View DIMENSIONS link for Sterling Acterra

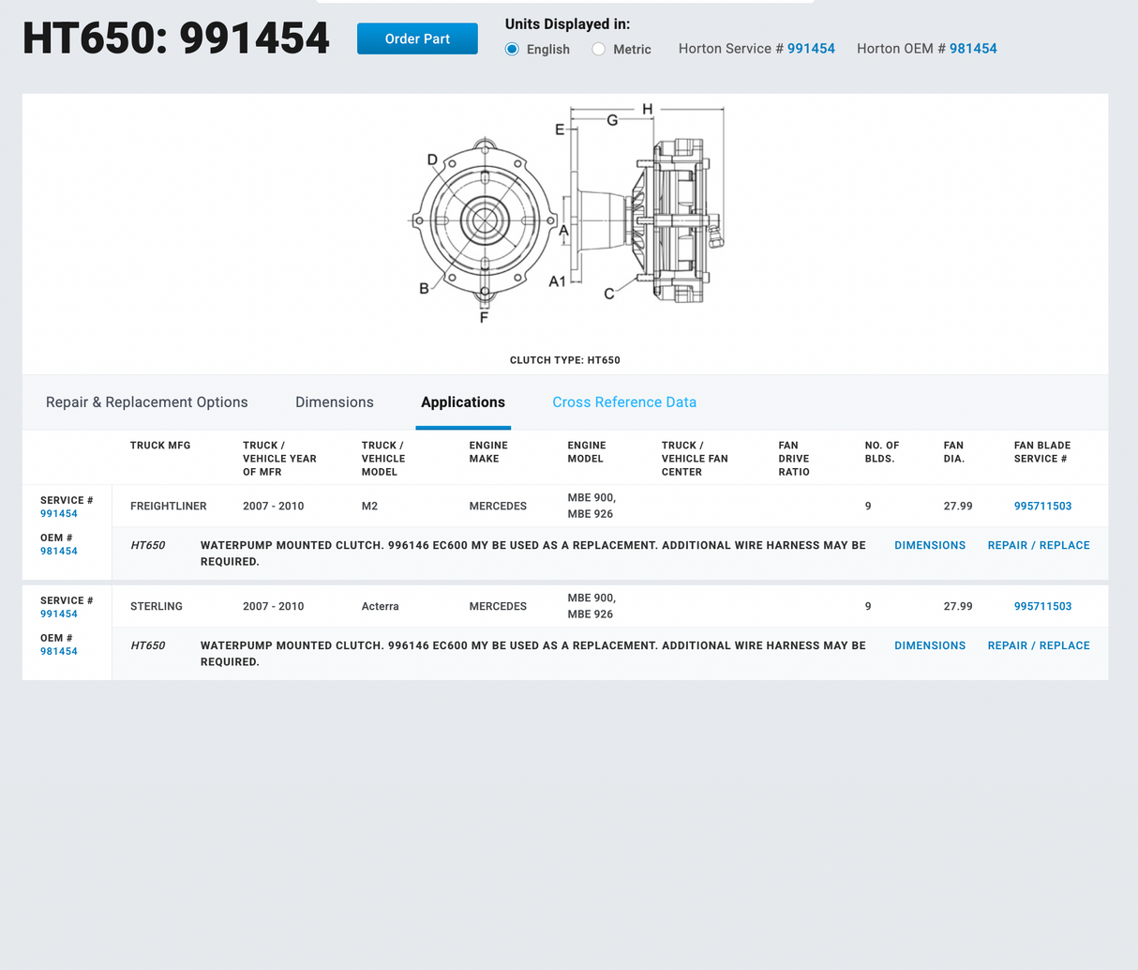point(930,646)
